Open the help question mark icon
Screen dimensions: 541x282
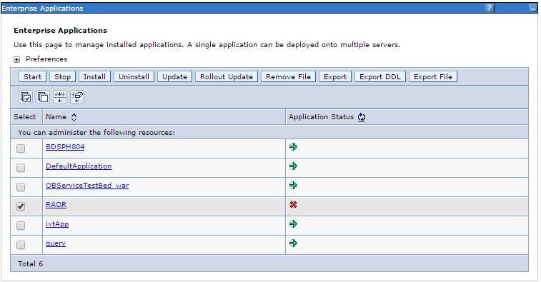click(489, 8)
